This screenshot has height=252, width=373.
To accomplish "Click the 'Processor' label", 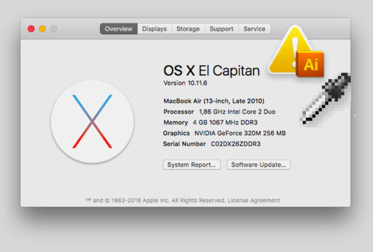I will click(179, 112).
